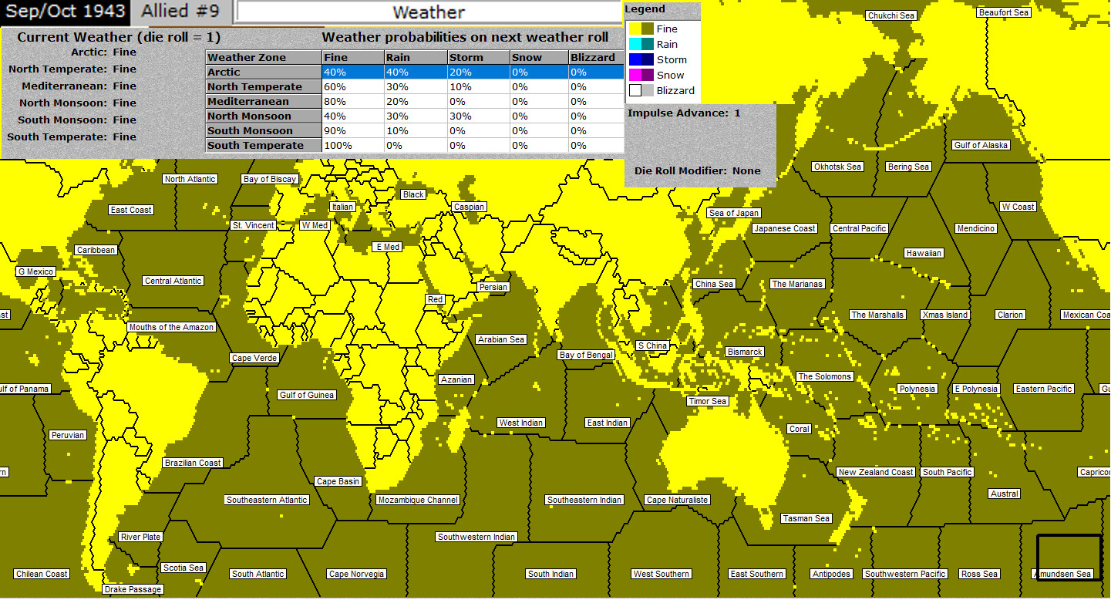Click the Central Atlantic zone label
The height and width of the screenshot is (600, 1111).
pyautogui.click(x=173, y=281)
